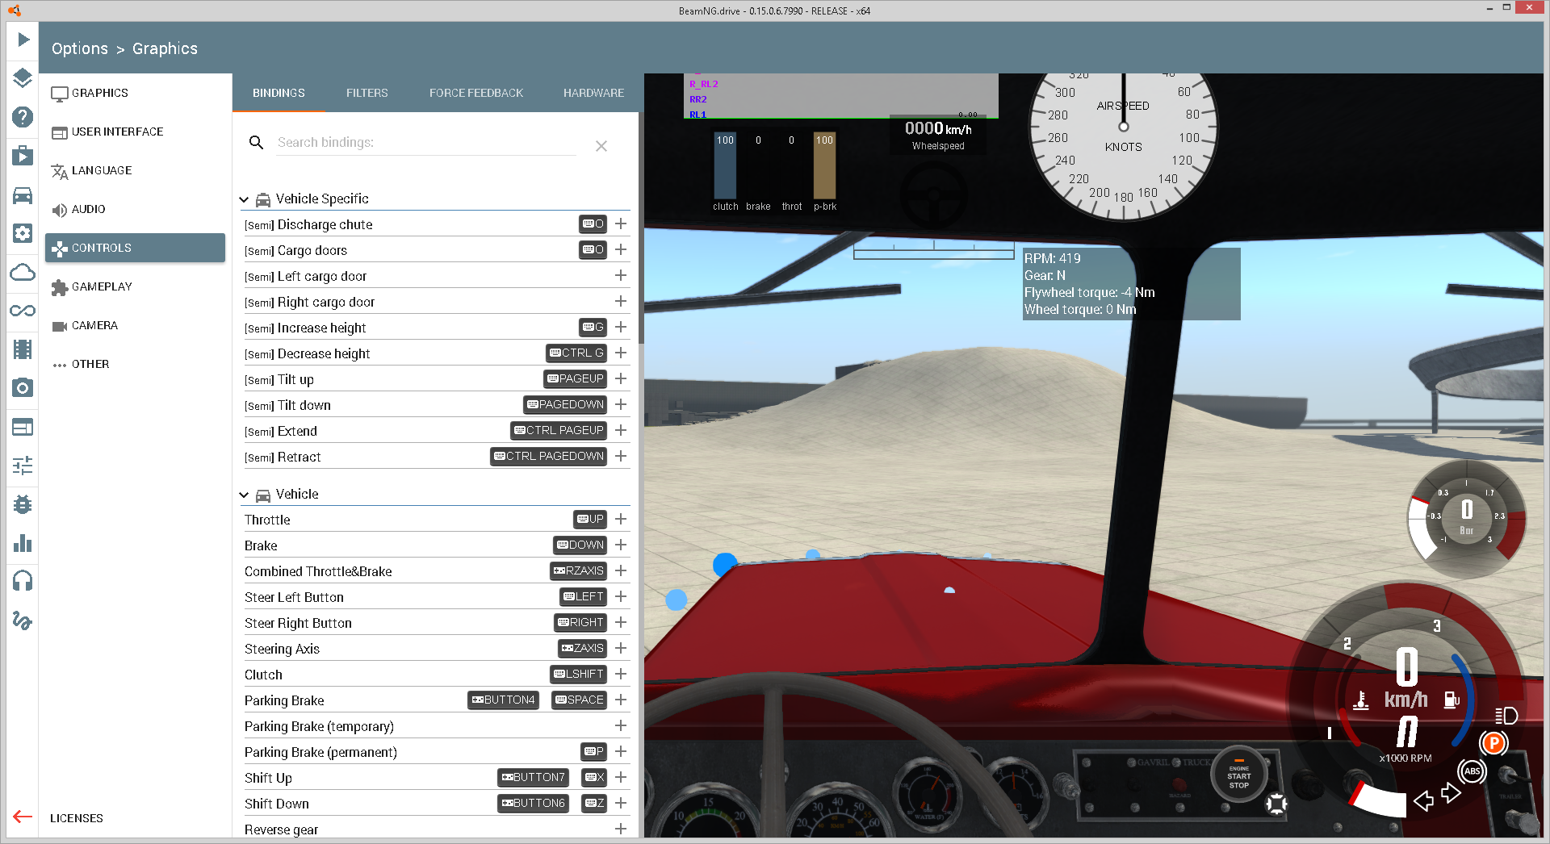The image size is (1550, 844).
Task: Edit the BUTTON4 parking brake binding
Action: 503,700
